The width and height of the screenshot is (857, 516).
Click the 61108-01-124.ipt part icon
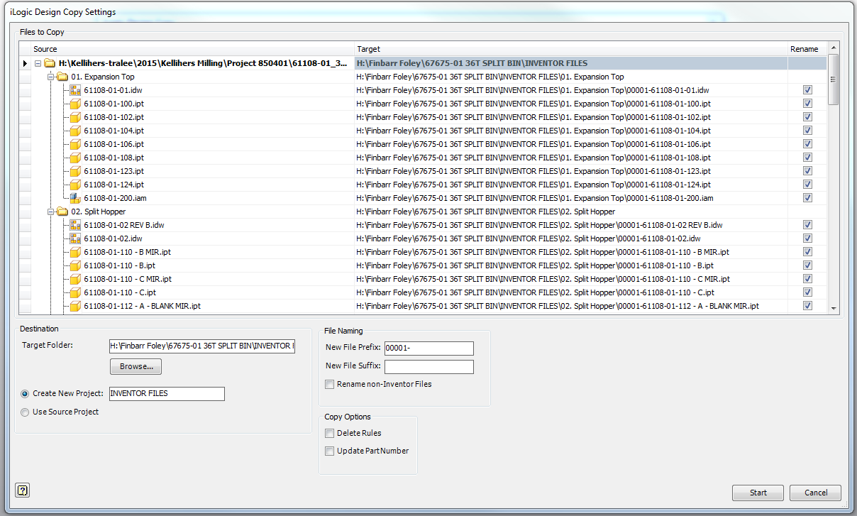click(75, 185)
